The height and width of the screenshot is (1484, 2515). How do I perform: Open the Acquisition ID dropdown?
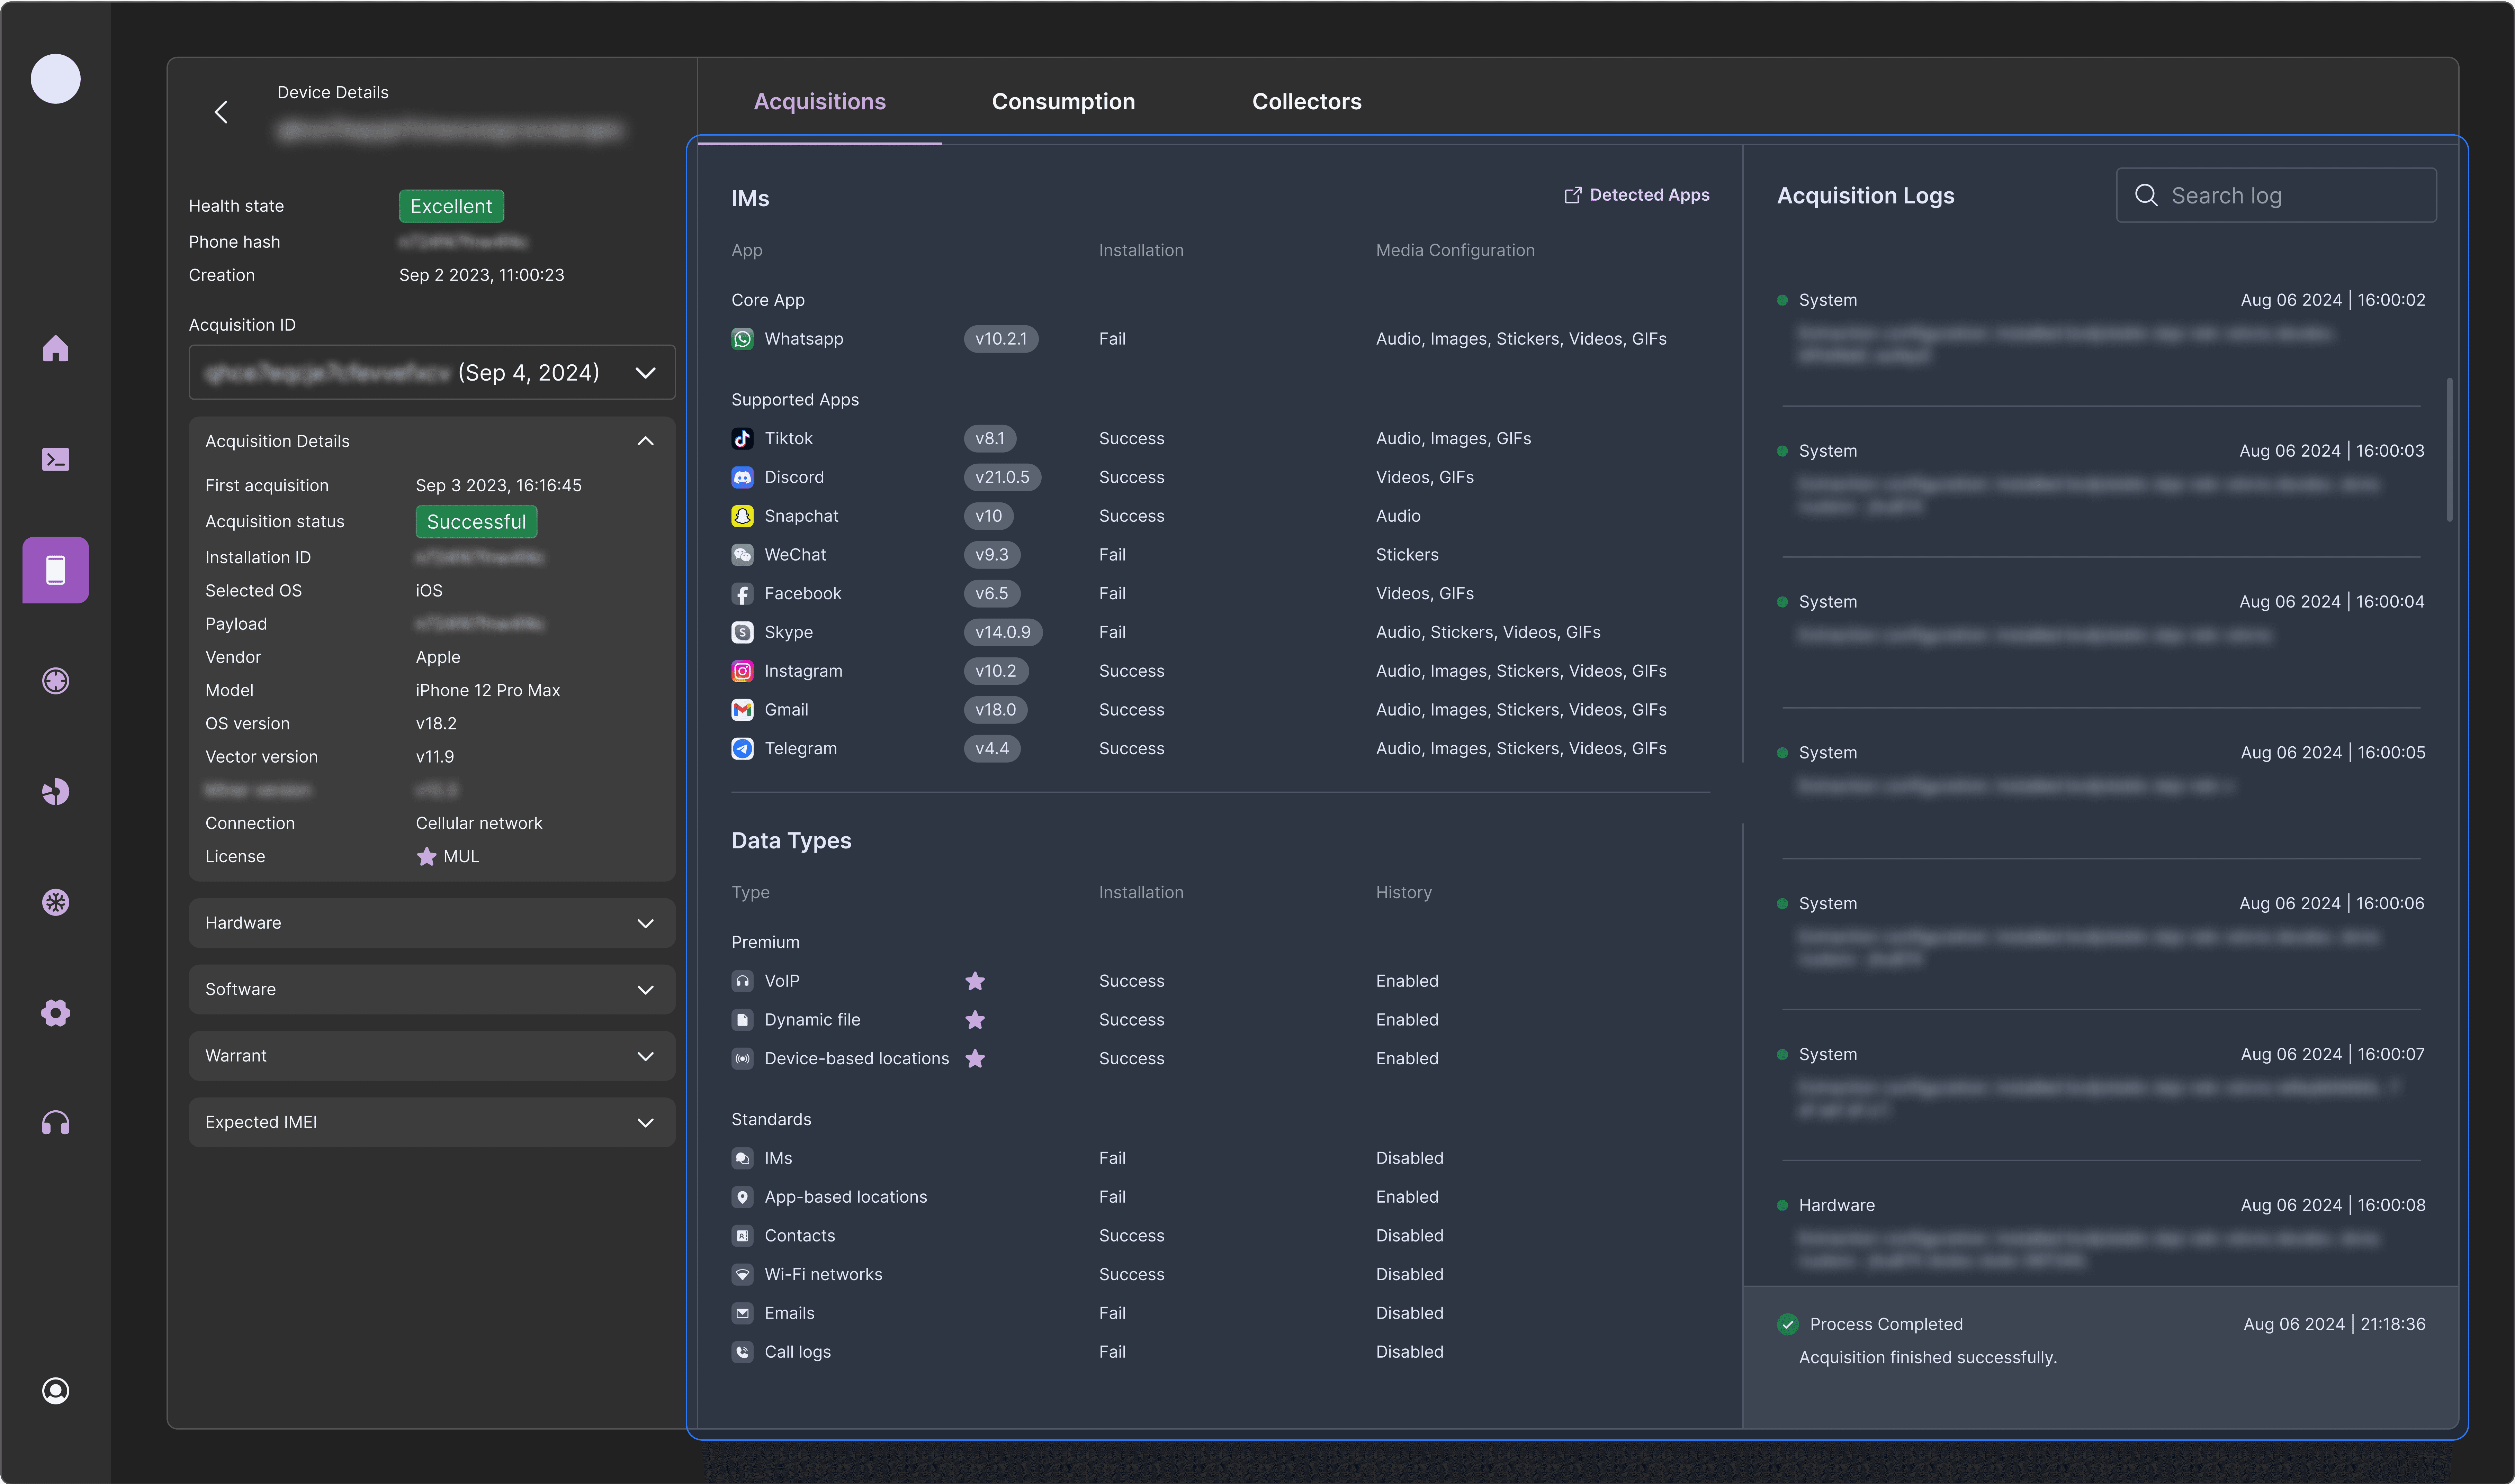click(432, 372)
